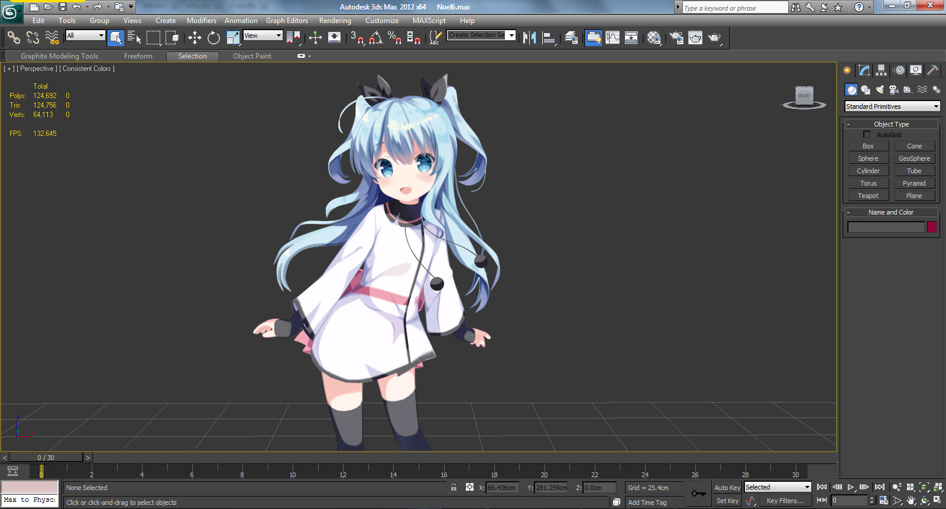Activate the Select Object tool
946x509 pixels.
pos(116,38)
